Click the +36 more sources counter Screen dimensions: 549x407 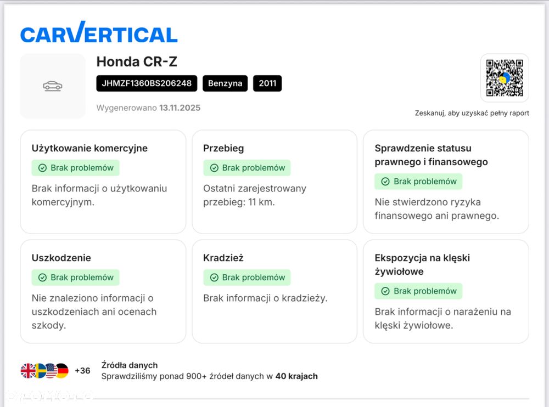point(82,371)
